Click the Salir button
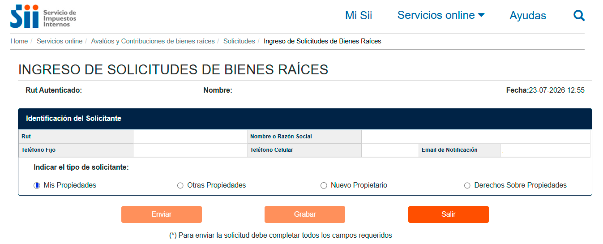The image size is (603, 244). click(449, 214)
